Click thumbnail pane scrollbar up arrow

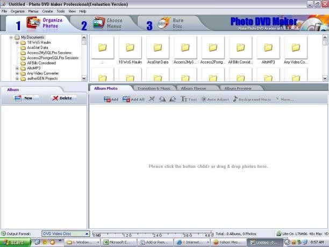click(325, 37)
